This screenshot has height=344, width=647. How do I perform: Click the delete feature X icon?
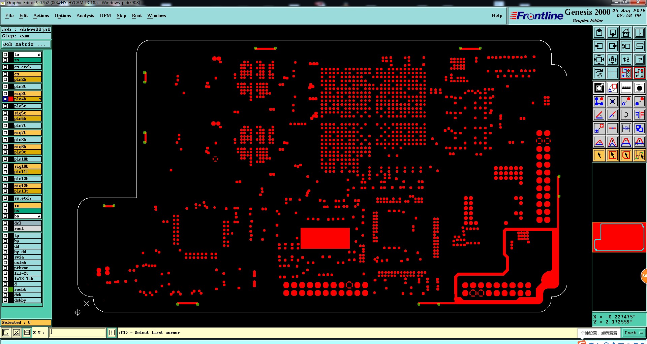click(x=613, y=101)
